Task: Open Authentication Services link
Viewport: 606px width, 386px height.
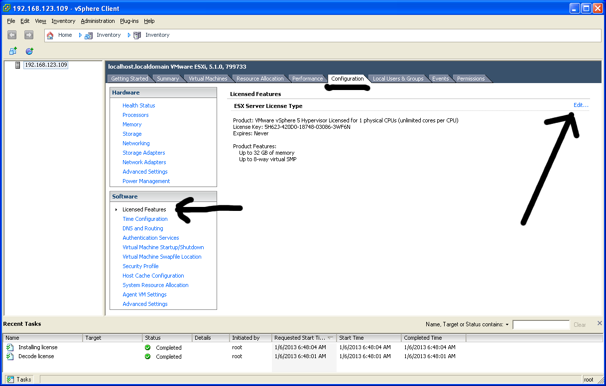Action: (x=151, y=238)
